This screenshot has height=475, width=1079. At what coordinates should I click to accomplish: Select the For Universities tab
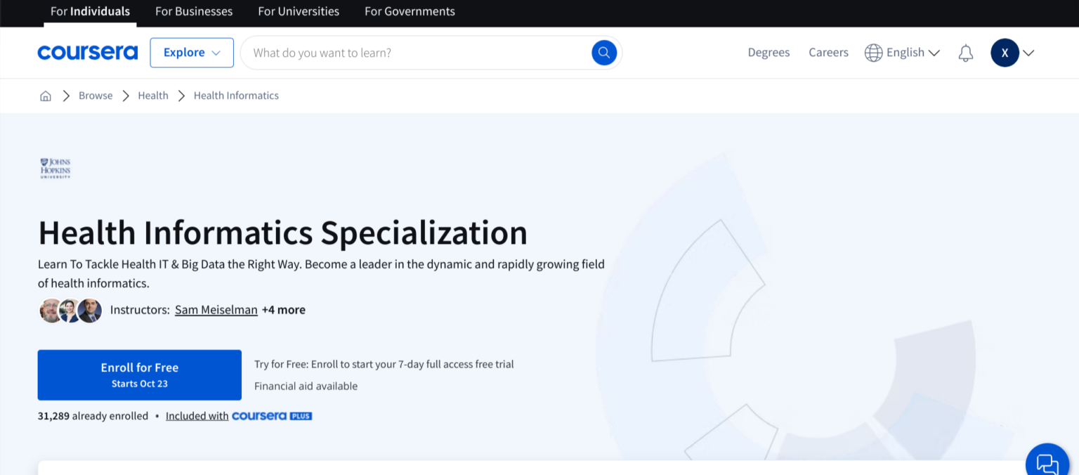pyautogui.click(x=299, y=11)
